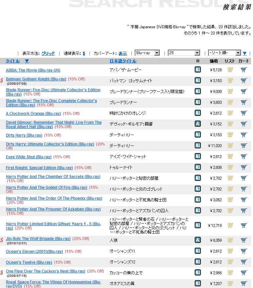
Task: Sort by 日本語タイトル column header
Action: pyautogui.click(x=123, y=61)
